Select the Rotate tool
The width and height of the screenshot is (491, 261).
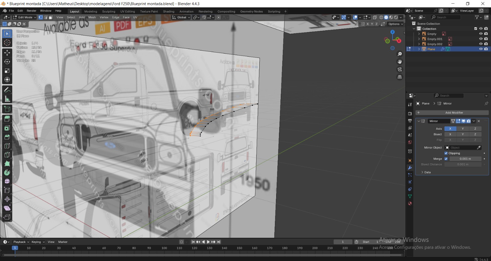[x=7, y=62]
